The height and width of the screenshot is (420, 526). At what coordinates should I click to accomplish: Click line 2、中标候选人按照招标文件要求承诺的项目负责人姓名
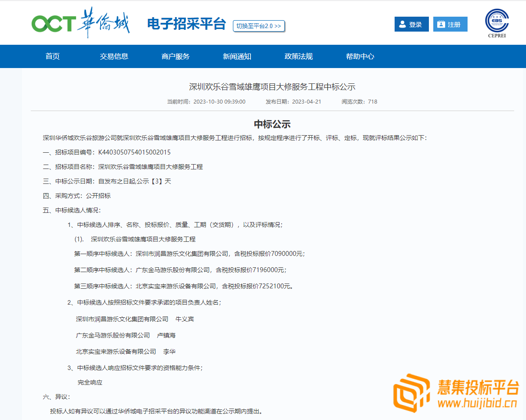(x=144, y=302)
